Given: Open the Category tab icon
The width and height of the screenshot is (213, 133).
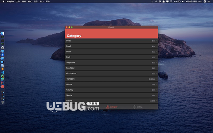Looking at the screenshot, I should (108, 107).
